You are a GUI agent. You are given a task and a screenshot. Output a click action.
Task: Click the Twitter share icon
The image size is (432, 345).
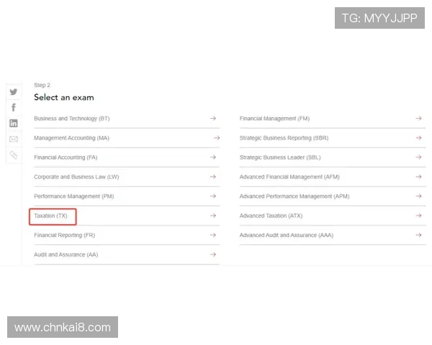coord(13,92)
